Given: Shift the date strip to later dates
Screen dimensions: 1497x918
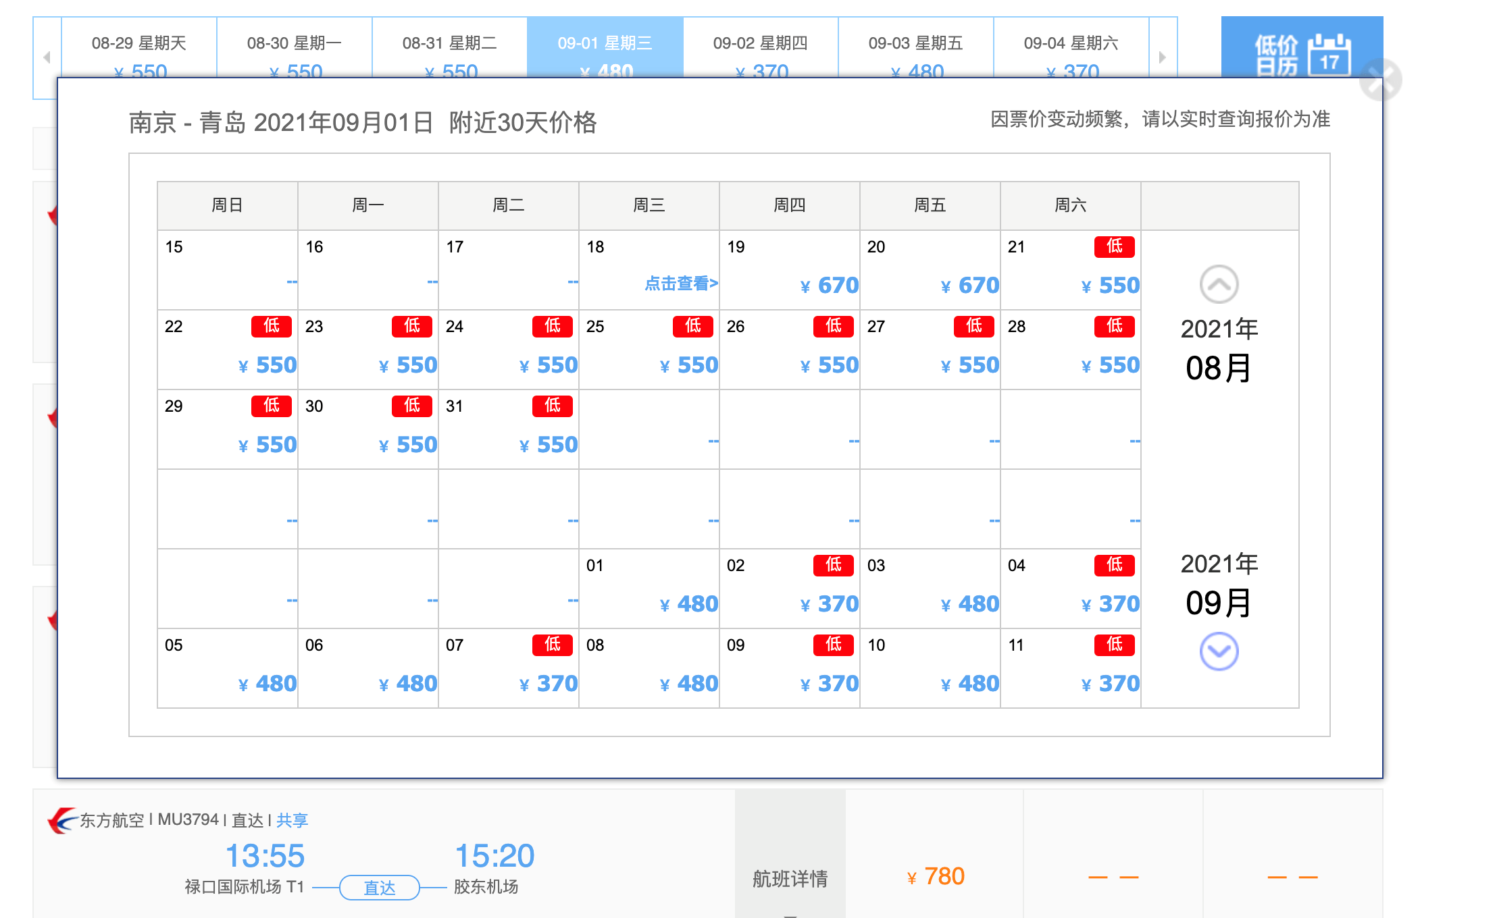Looking at the screenshot, I should pyautogui.click(x=1163, y=57).
